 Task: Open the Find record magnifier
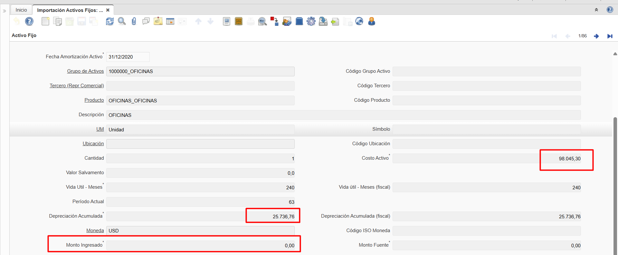122,22
